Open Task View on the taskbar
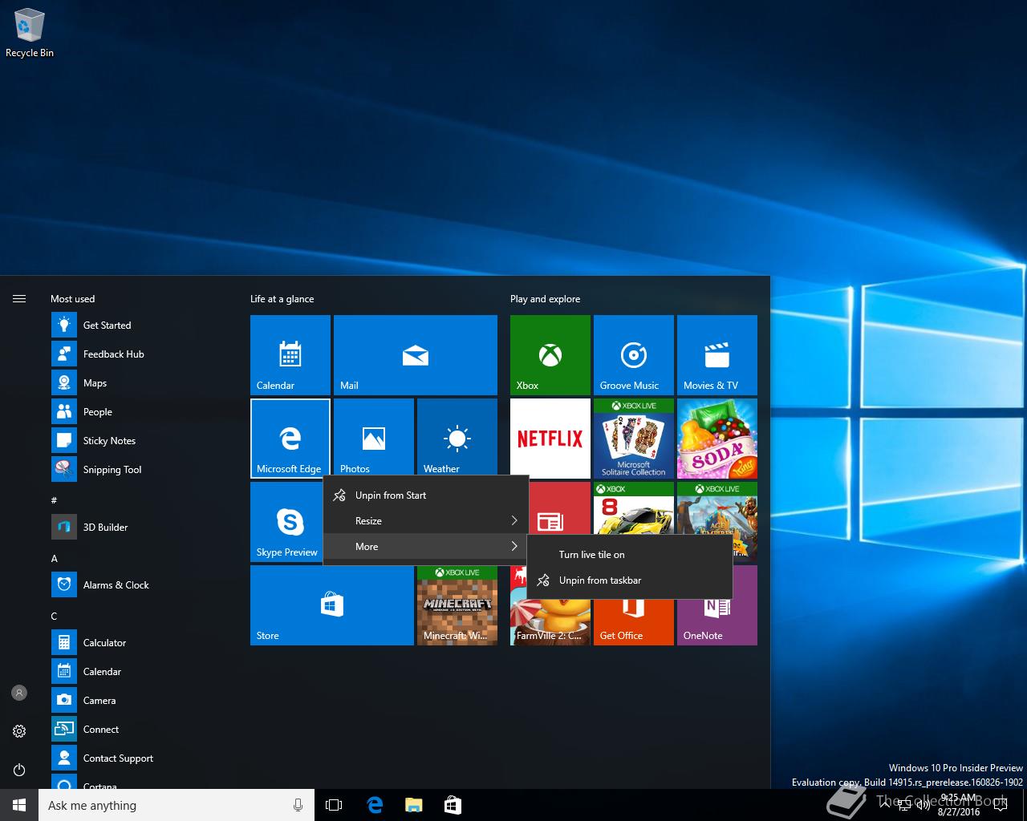This screenshot has height=821, width=1027. point(334,805)
